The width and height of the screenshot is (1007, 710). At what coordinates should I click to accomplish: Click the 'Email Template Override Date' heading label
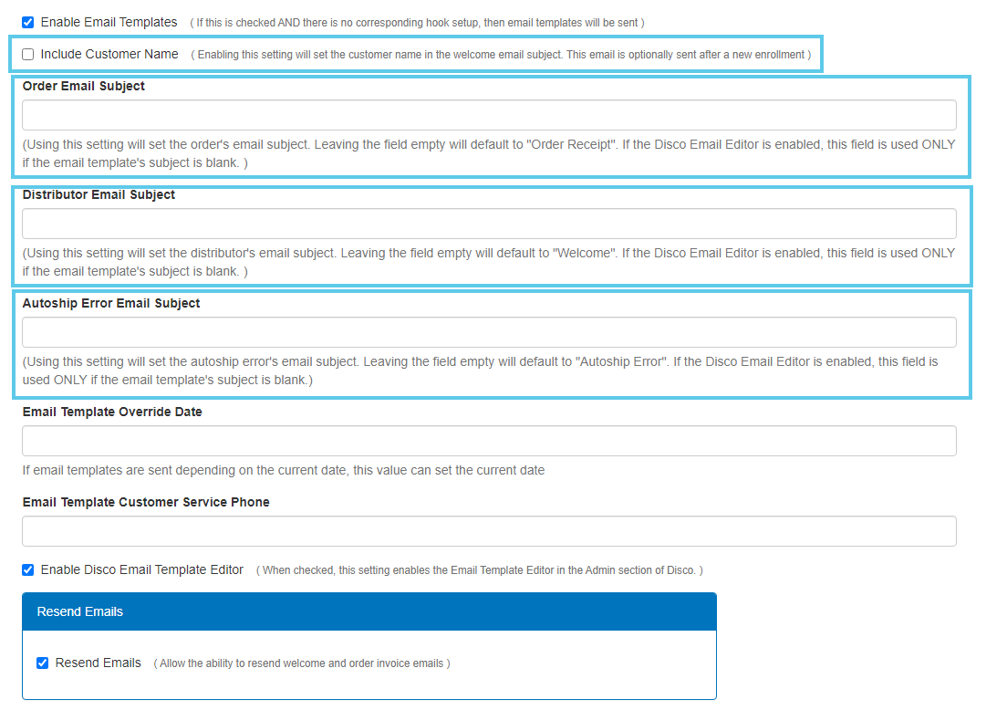click(112, 412)
